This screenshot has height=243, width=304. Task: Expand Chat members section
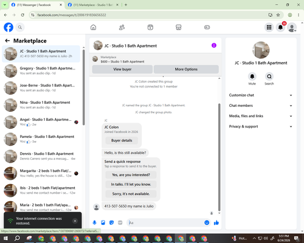click(261, 106)
